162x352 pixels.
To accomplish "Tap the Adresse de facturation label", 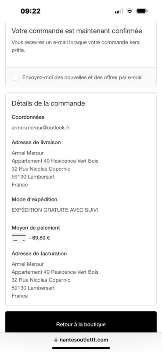I will click(x=39, y=253).
